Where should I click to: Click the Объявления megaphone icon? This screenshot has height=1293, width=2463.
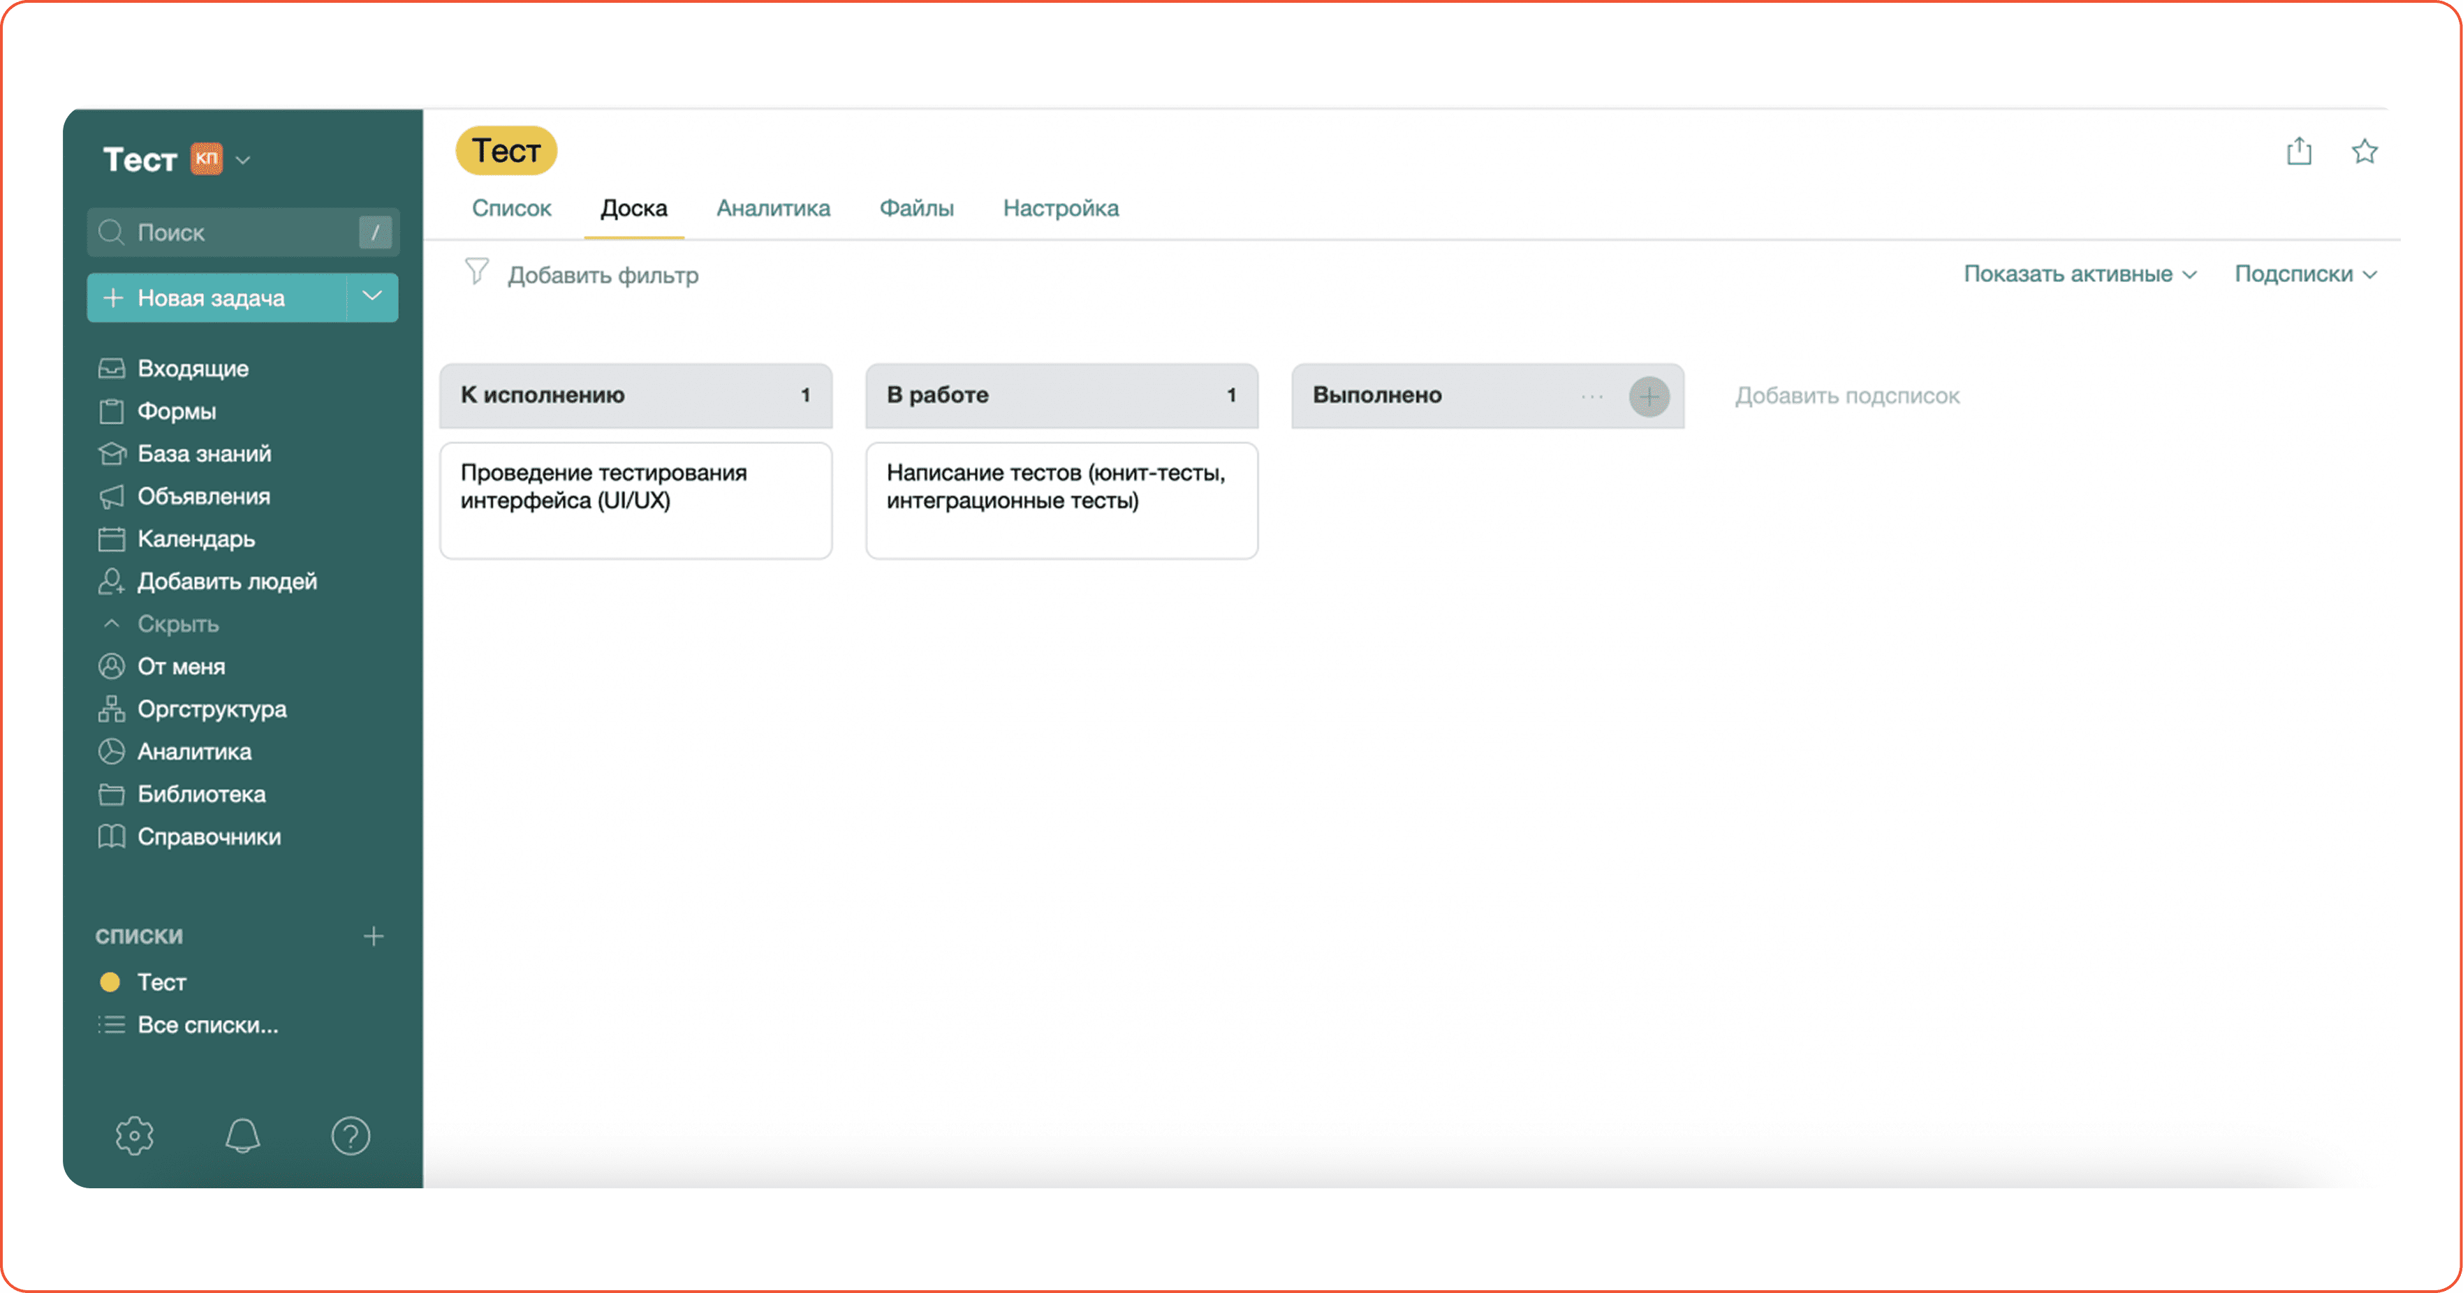tap(111, 496)
